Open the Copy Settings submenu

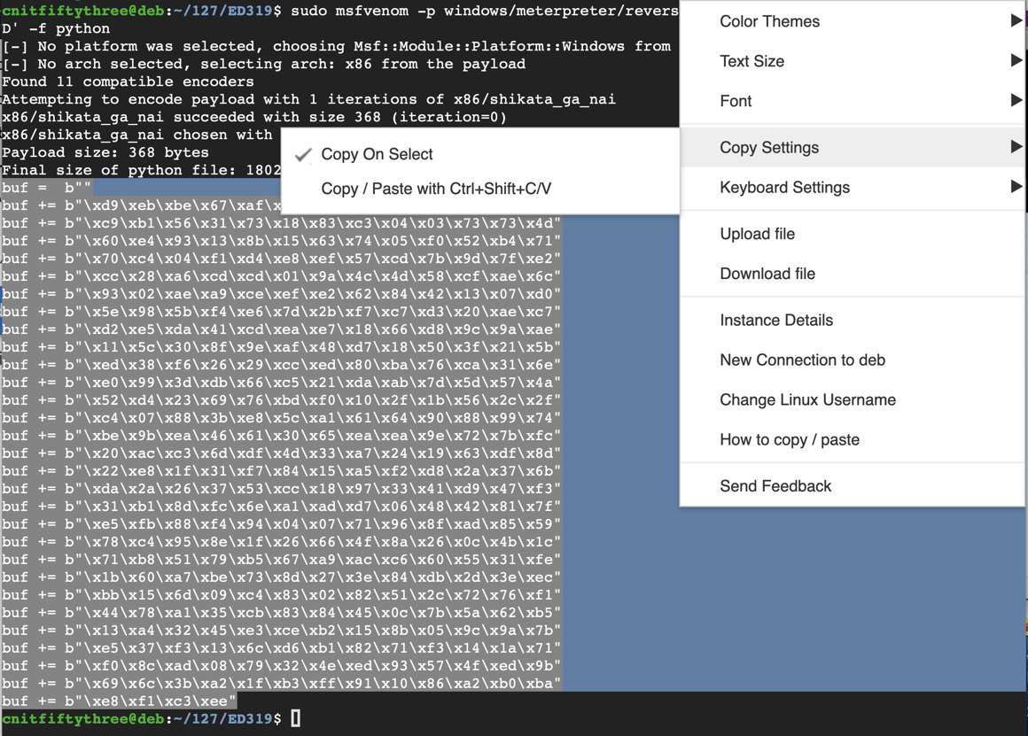point(853,147)
